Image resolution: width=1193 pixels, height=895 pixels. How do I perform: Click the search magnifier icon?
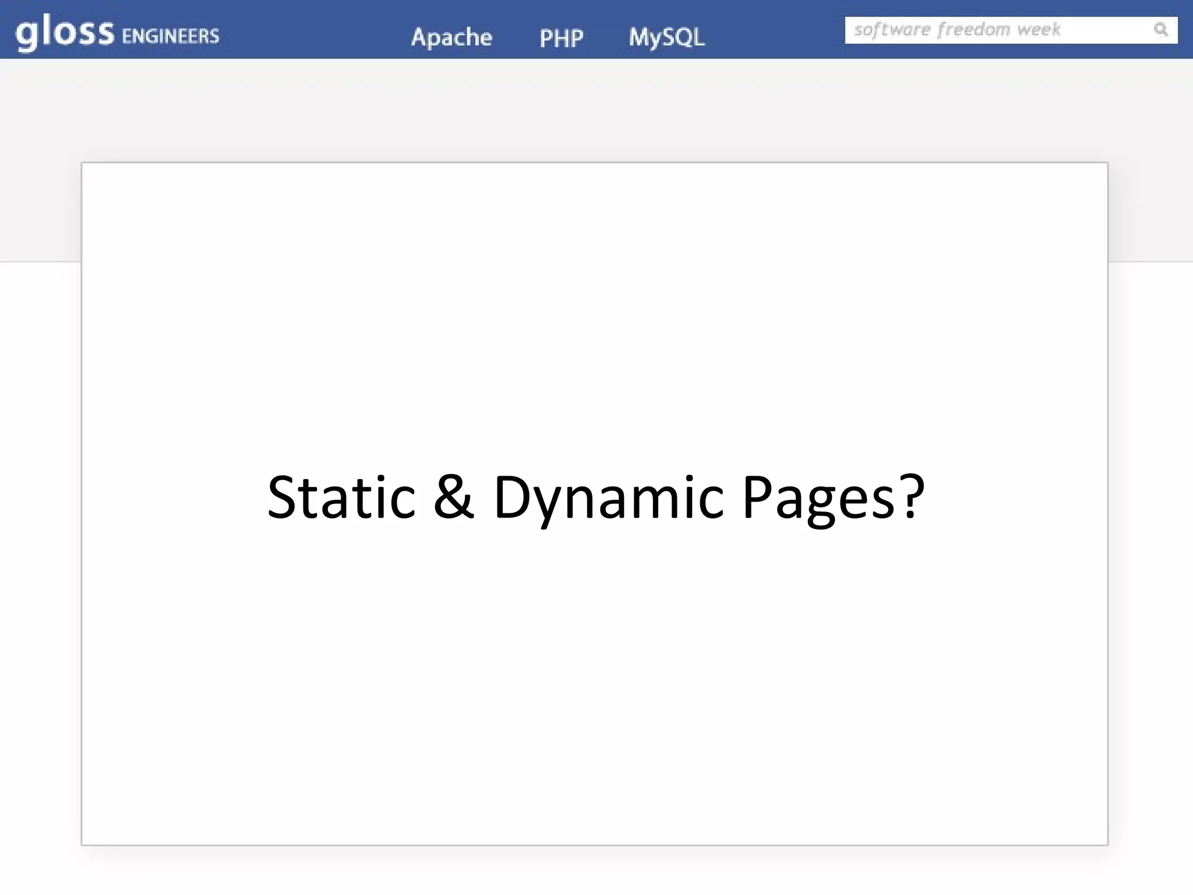1160,30
